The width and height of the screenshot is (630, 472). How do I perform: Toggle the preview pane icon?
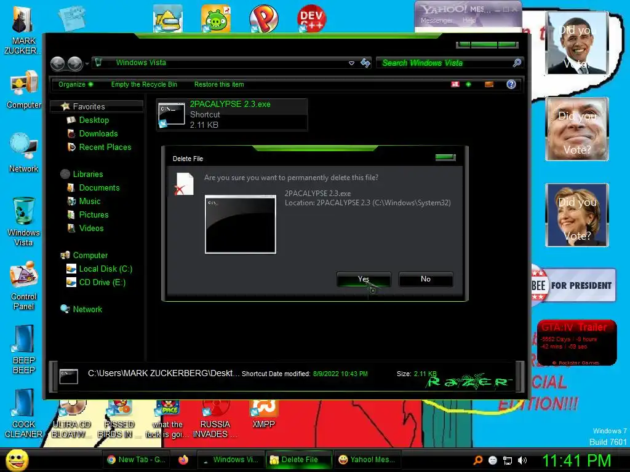point(489,84)
